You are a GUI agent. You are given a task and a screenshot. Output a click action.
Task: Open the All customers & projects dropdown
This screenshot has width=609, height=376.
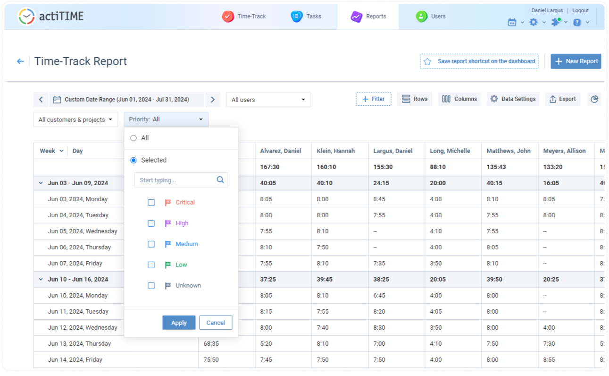pyautogui.click(x=75, y=120)
